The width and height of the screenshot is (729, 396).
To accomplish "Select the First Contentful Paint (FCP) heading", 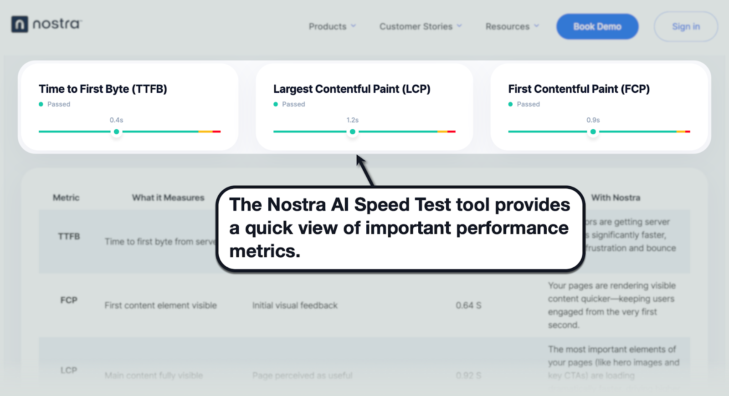I will point(579,89).
